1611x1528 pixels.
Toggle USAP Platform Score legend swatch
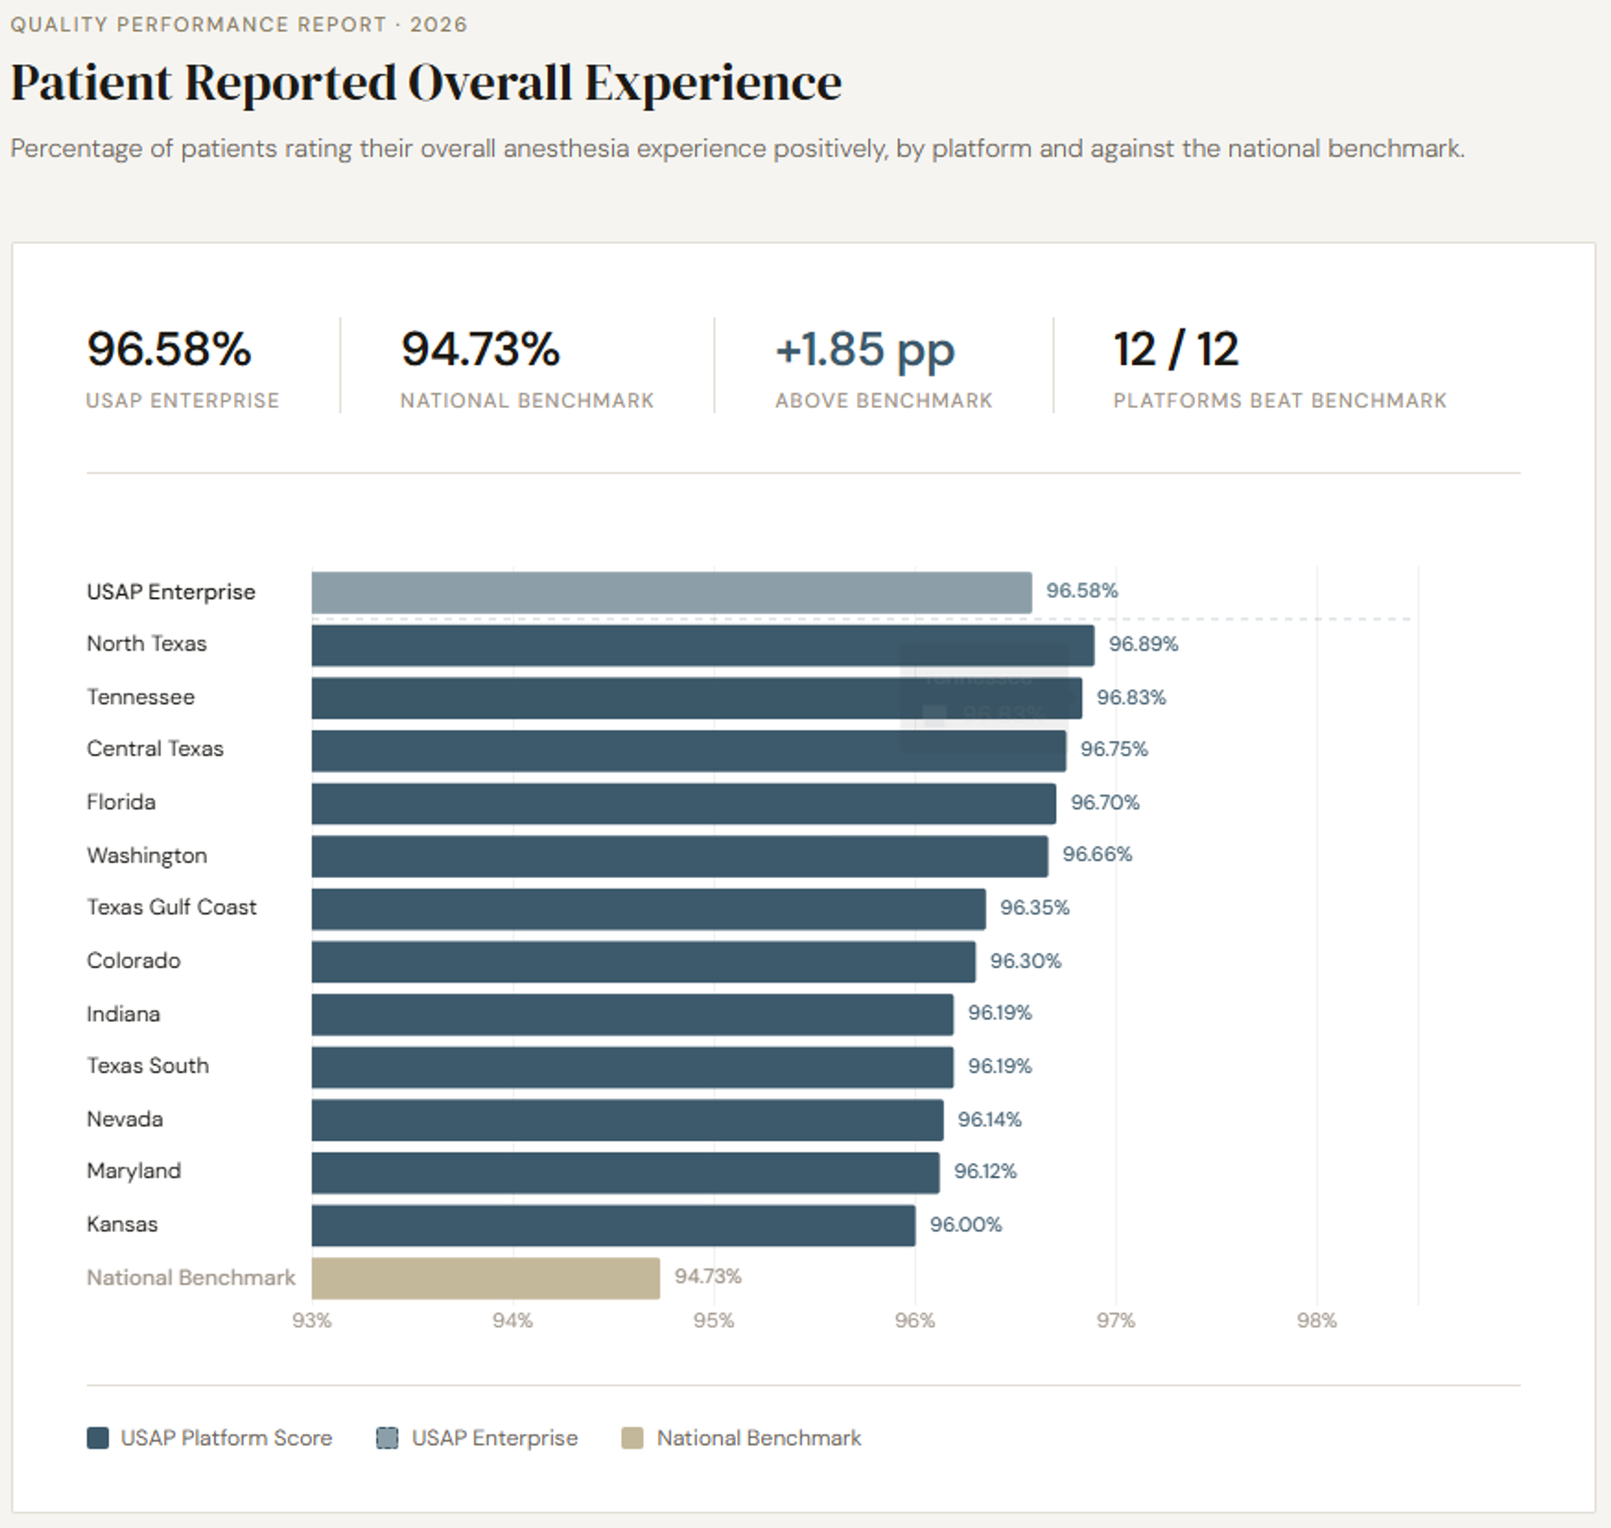[98, 1438]
